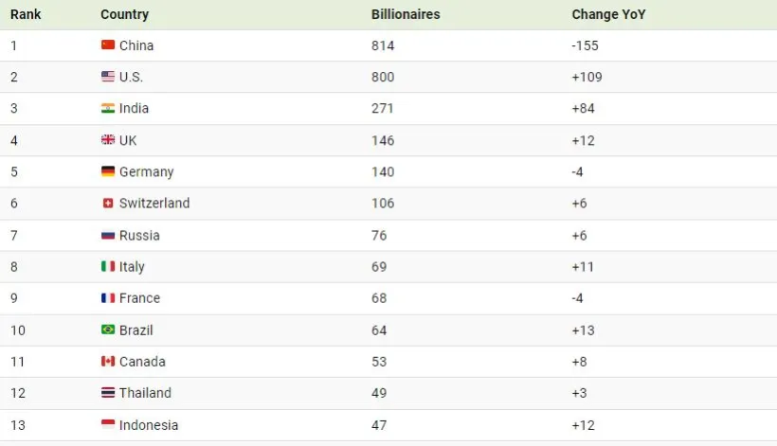Select China's billionaire count of 814
This screenshot has width=777, height=446.
(x=383, y=45)
